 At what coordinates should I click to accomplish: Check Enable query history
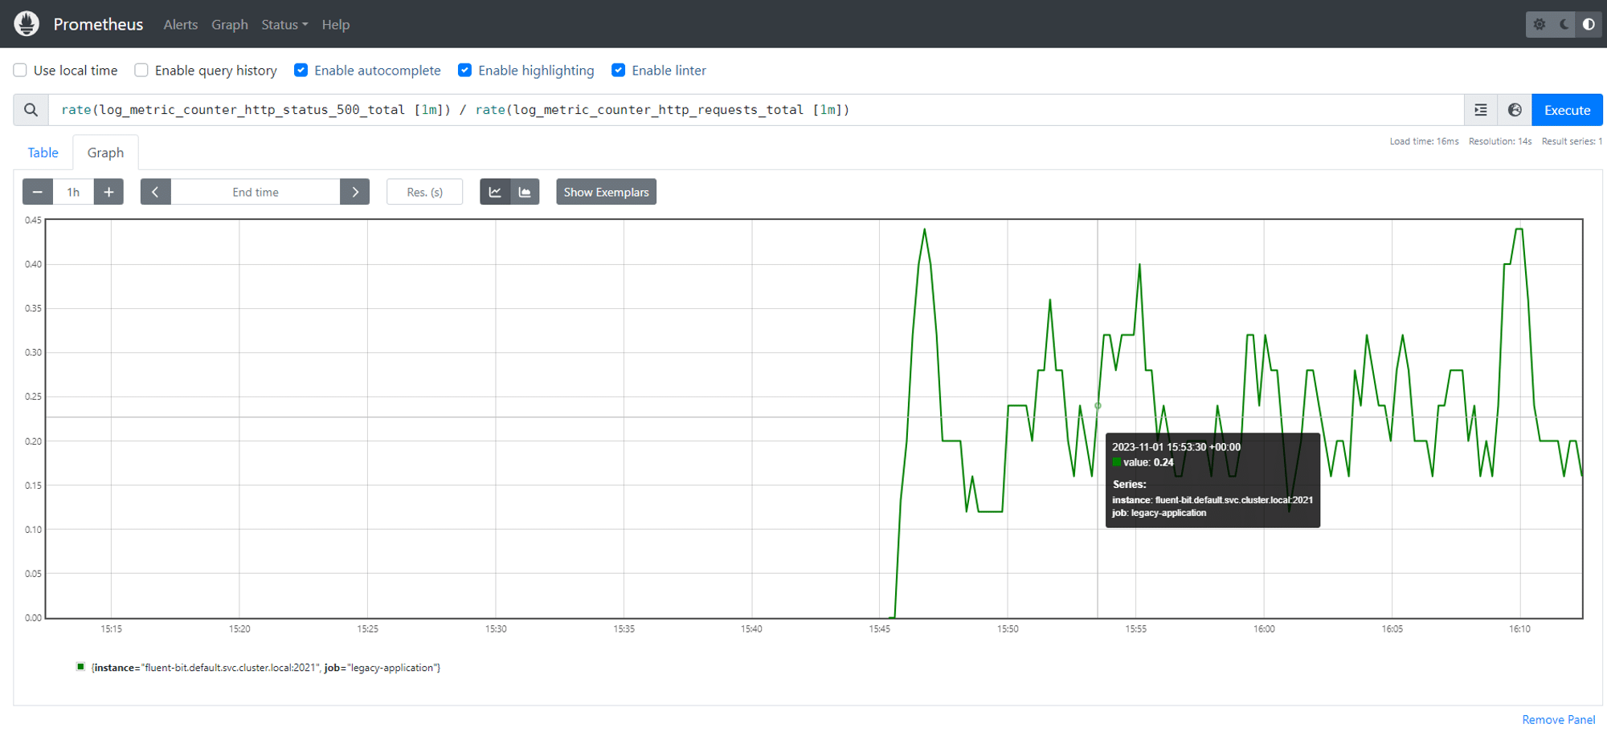[x=141, y=70]
